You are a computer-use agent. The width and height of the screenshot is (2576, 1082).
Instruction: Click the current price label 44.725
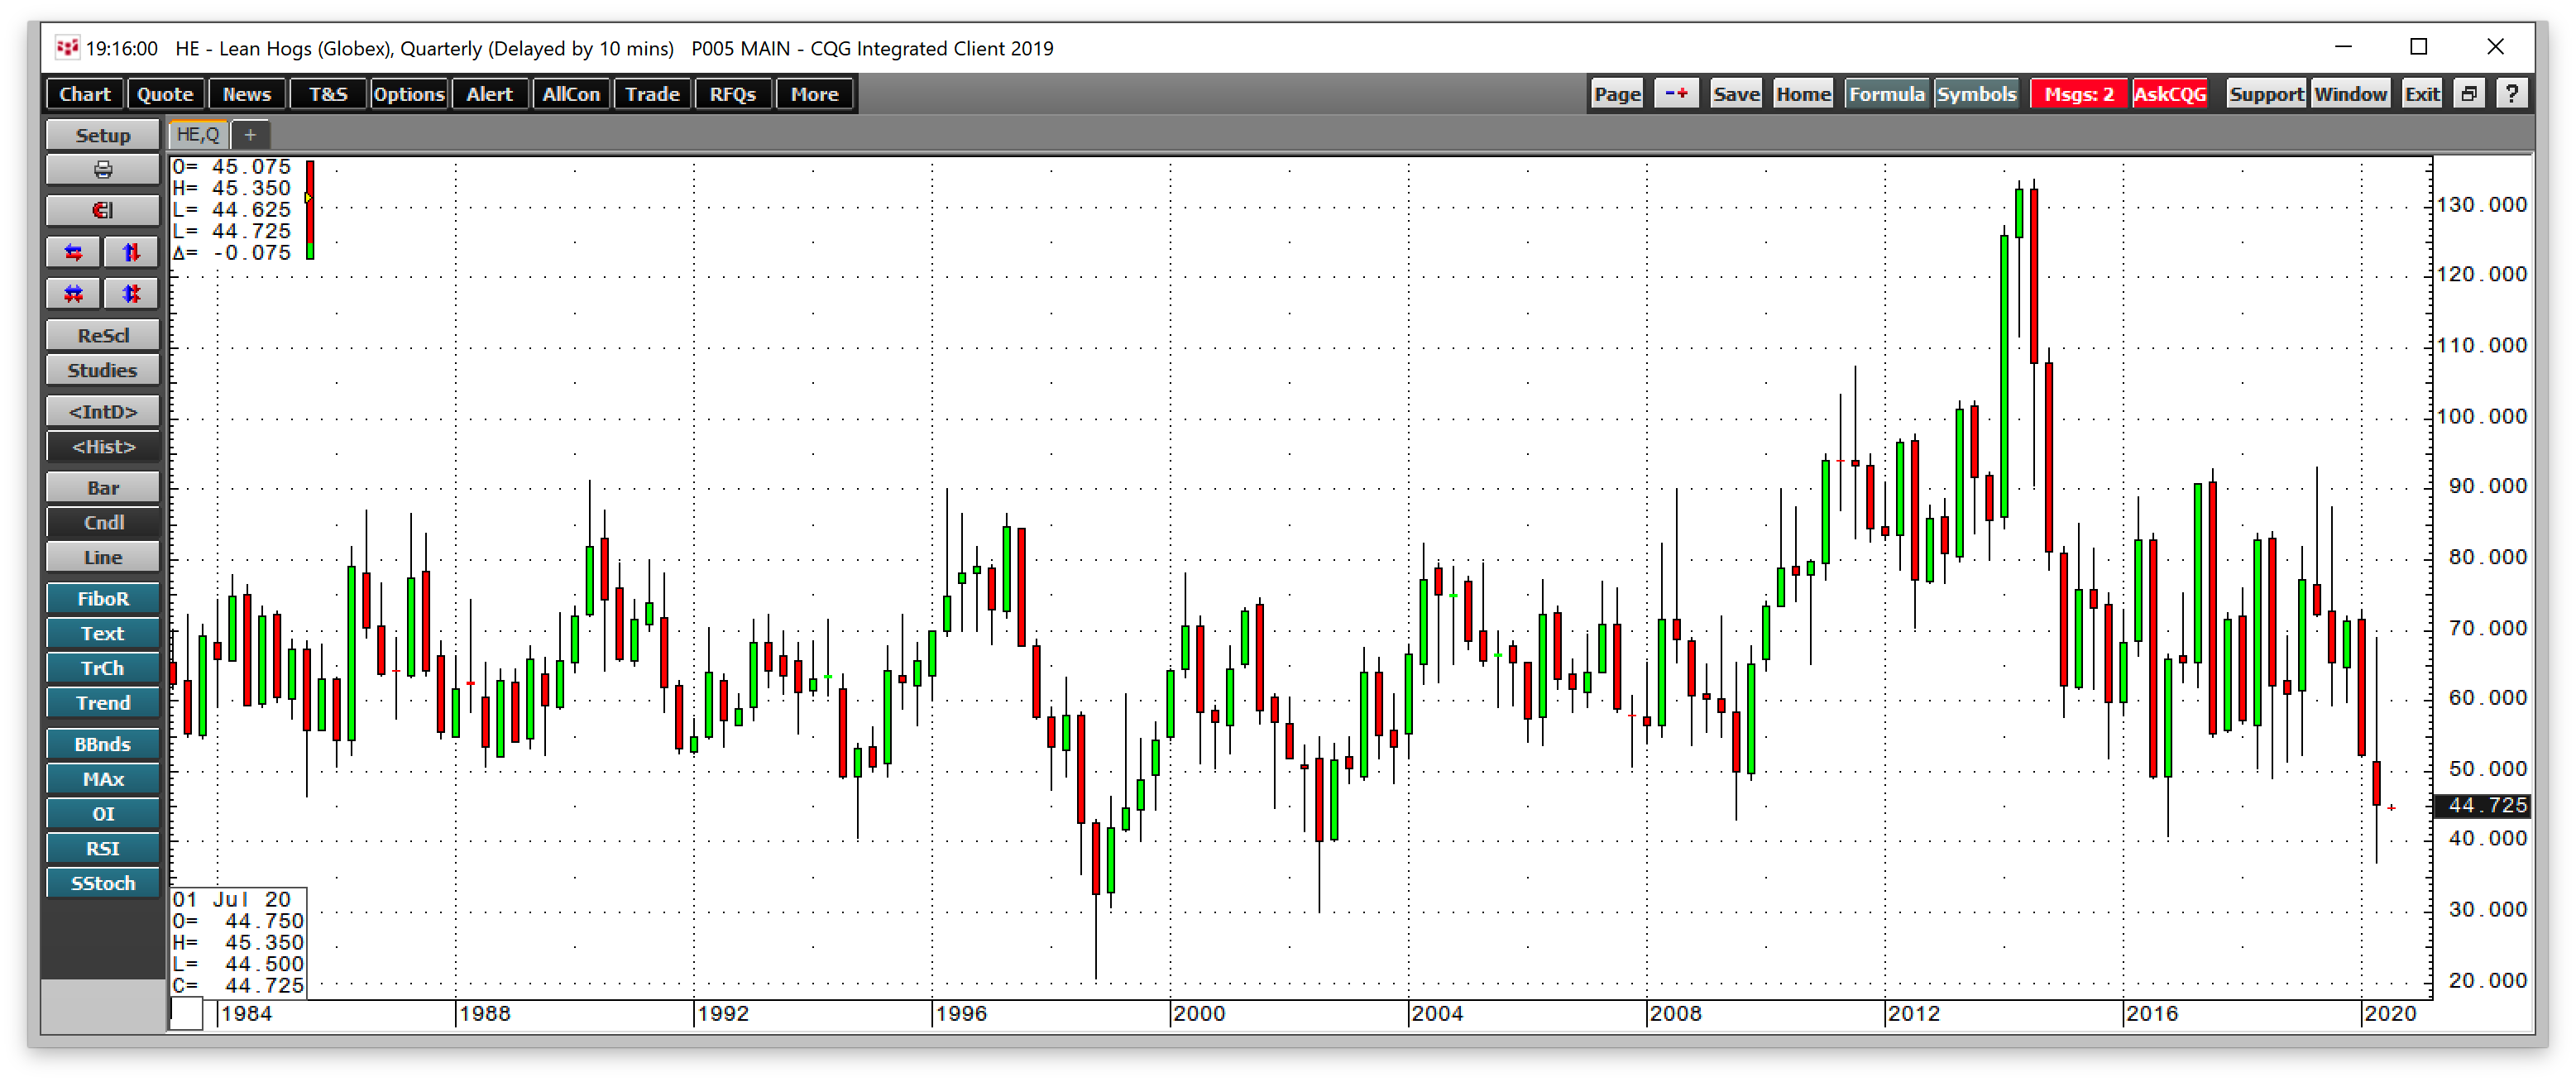pyautogui.click(x=2483, y=805)
